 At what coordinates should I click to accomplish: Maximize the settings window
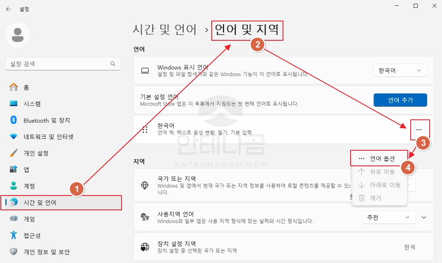[x=416, y=6]
